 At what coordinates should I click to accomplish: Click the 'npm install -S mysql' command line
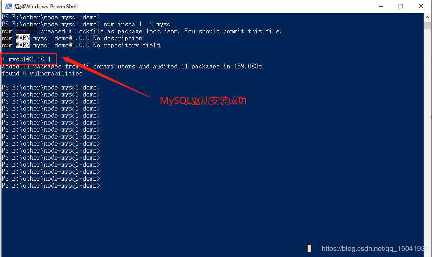(138, 24)
